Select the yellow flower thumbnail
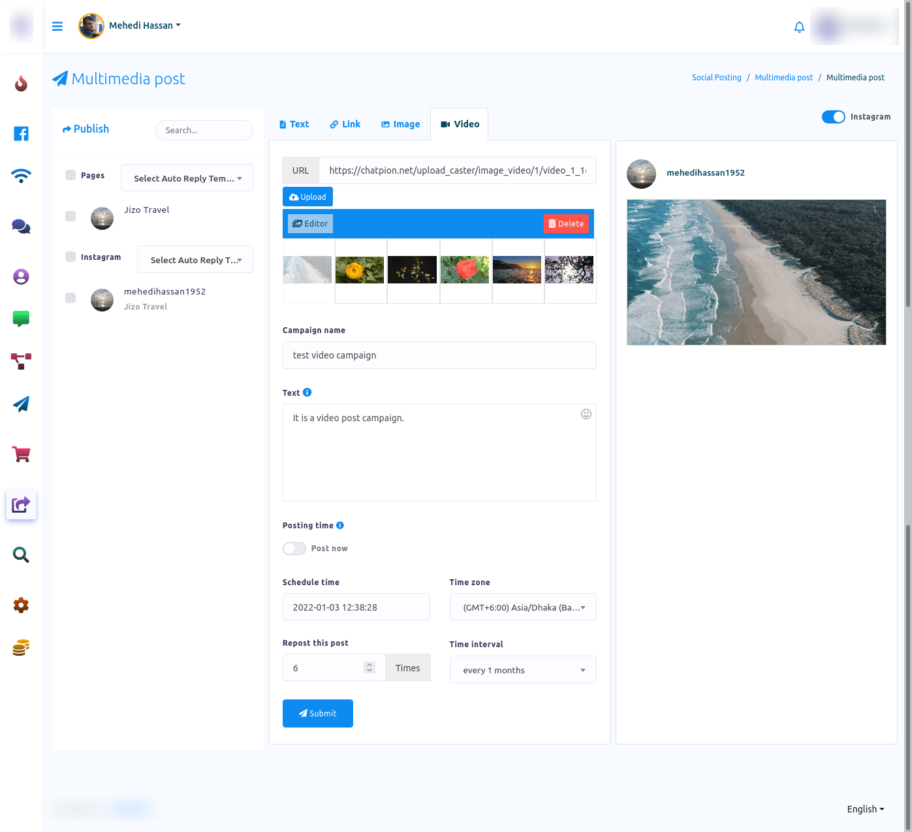 (360, 270)
